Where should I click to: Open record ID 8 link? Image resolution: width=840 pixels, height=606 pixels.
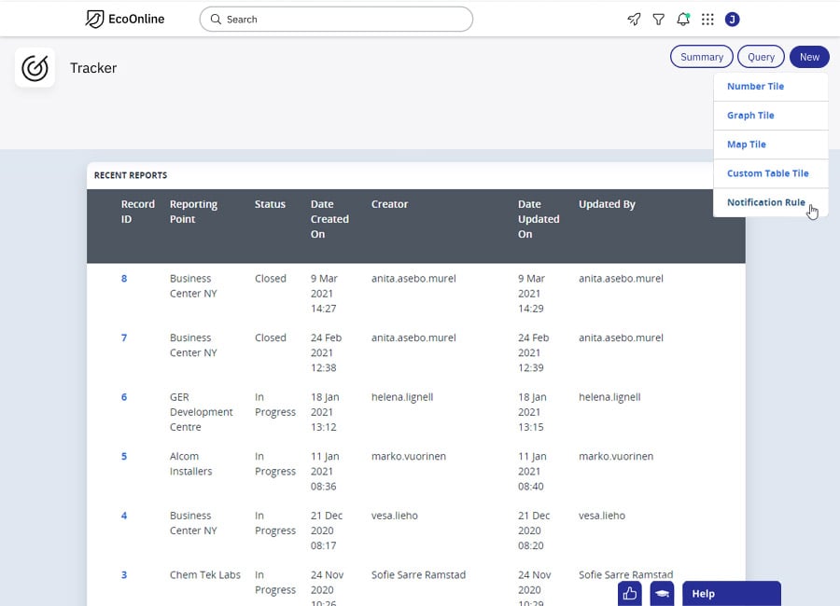[124, 279]
